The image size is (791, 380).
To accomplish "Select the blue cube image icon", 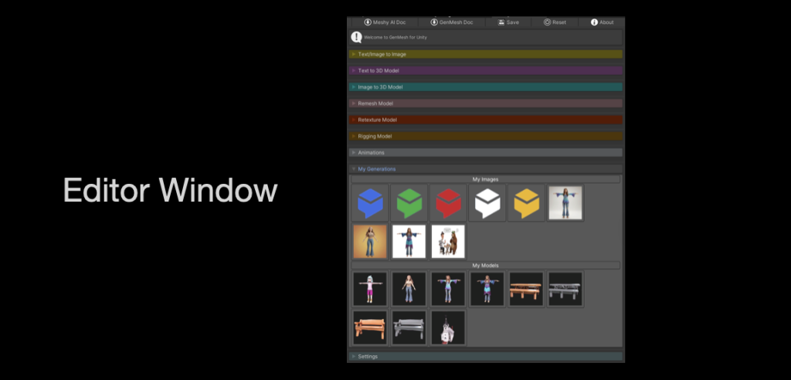I will click(370, 203).
